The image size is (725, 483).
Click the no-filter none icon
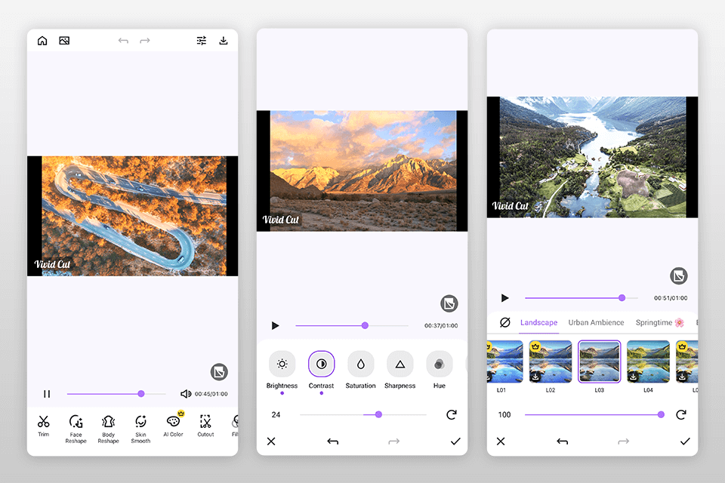(x=505, y=322)
